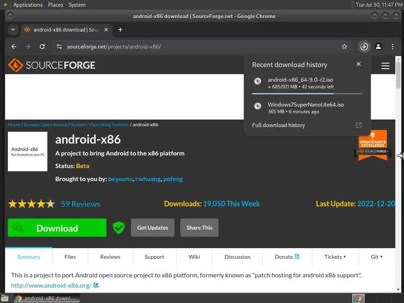The width and height of the screenshot is (404, 303).
Task: Close the Recent download history popup
Action: (x=358, y=64)
